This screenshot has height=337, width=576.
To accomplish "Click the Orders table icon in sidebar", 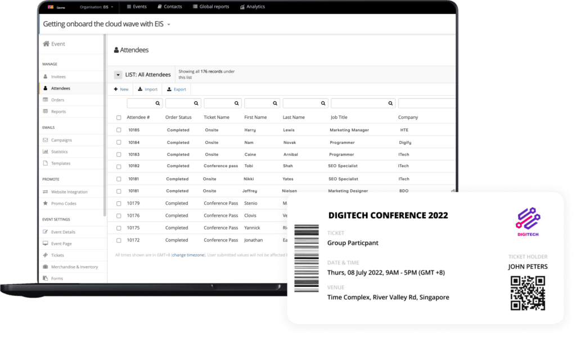I will [x=46, y=100].
